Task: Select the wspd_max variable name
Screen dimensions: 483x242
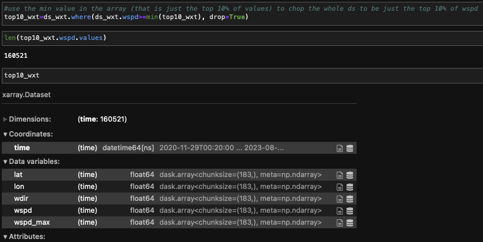Action: tap(32, 222)
